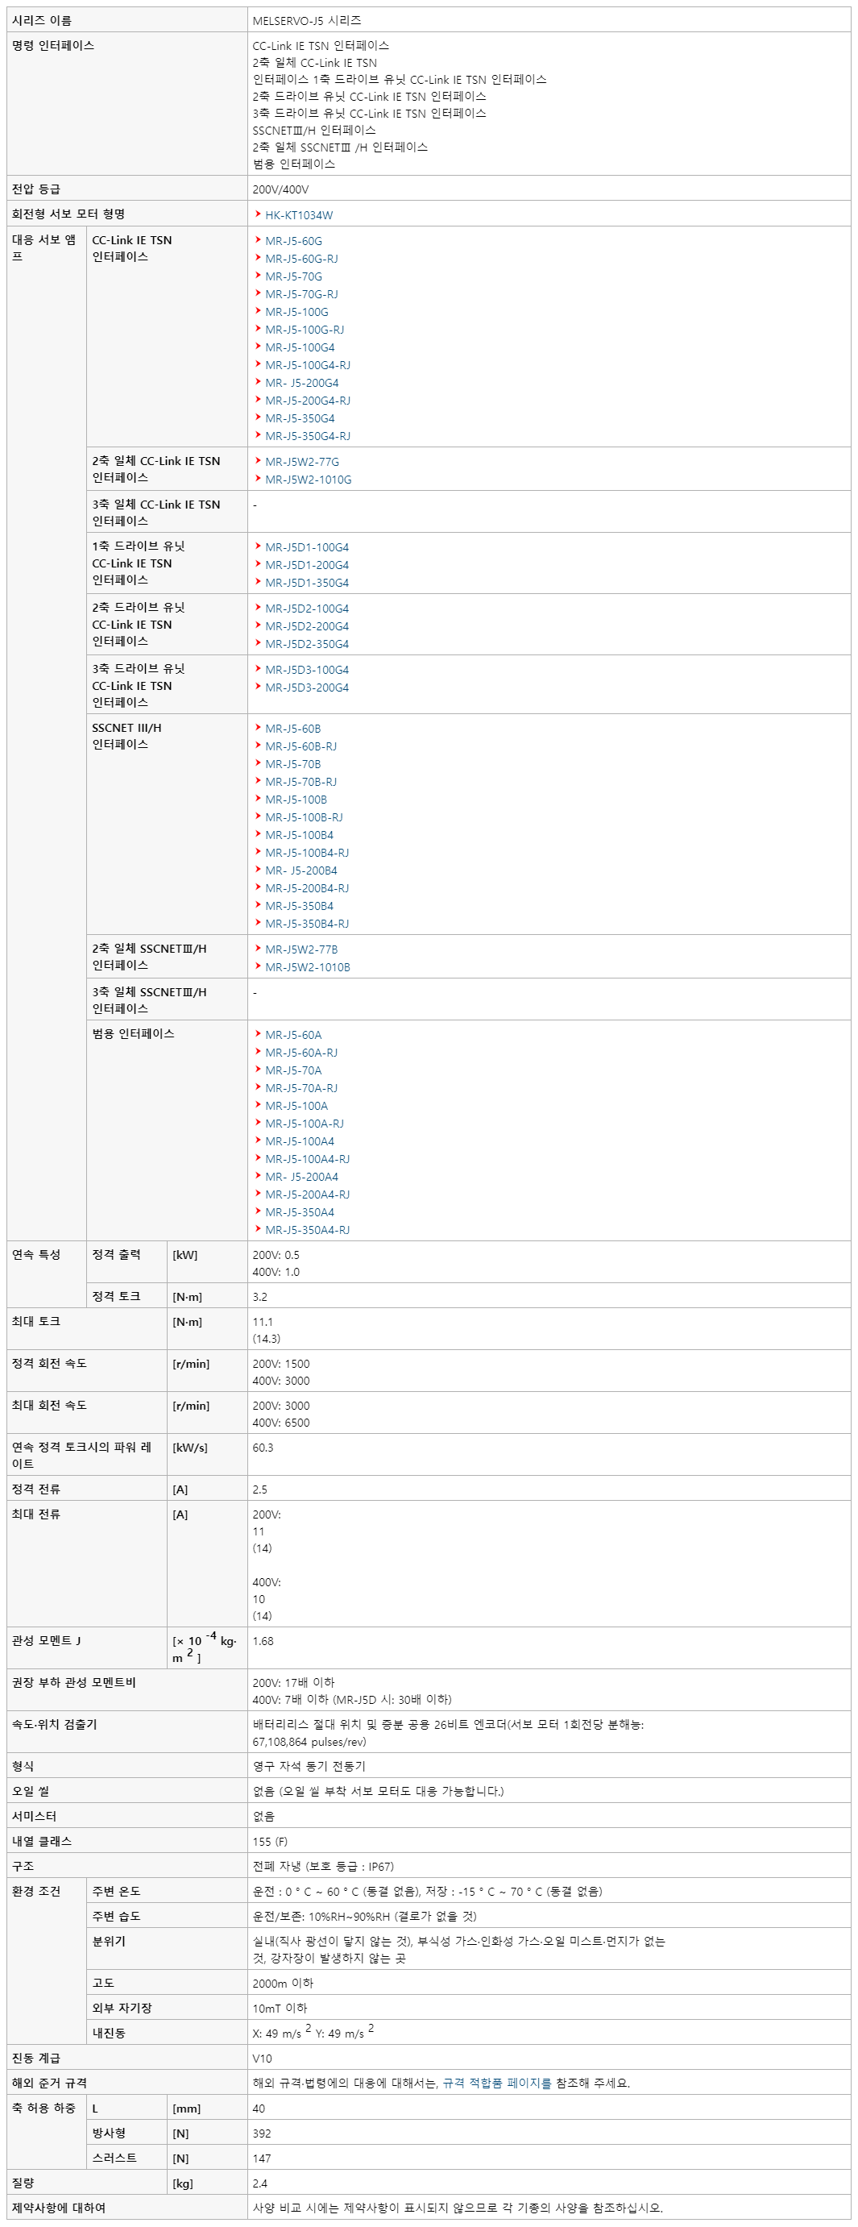The width and height of the screenshot is (858, 2227).
Task: Click the MR-J5-350B4-RJ link
Action: point(307,924)
